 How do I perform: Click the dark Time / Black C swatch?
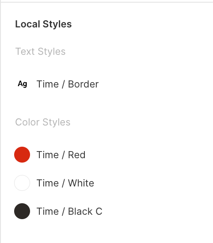[22, 211]
